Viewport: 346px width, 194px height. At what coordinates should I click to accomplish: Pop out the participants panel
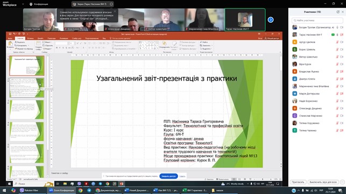coord(338,12)
